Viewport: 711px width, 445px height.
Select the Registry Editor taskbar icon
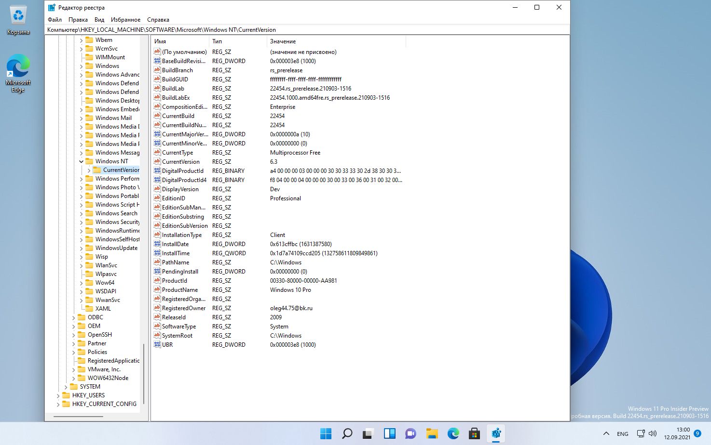click(496, 433)
